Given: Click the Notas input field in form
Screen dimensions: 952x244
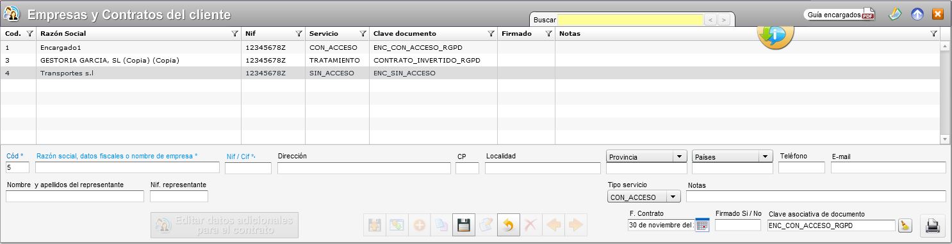Looking at the screenshot, I should [x=816, y=196].
